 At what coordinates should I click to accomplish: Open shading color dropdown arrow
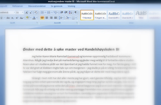pos(70,18)
